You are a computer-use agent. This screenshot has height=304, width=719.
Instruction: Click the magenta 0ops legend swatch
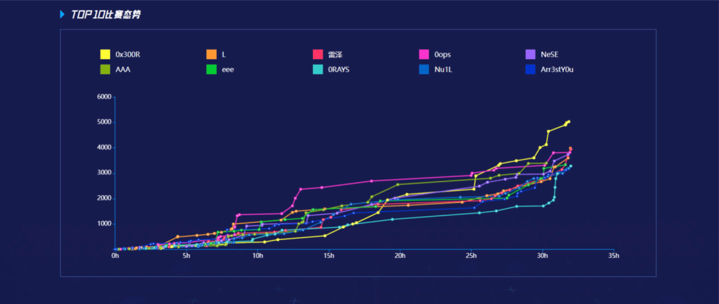pos(424,55)
